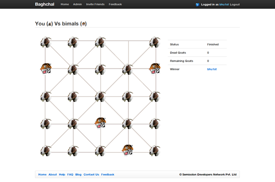This screenshot has height=182, width=275.
Task: Open the Blog link in the footer
Action: tap(78, 174)
